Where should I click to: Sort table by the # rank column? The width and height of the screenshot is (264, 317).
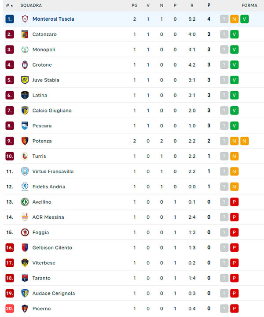point(9,5)
